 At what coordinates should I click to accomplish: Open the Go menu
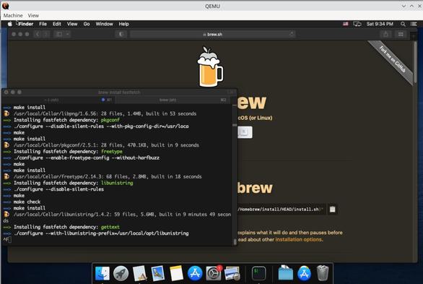87,24
